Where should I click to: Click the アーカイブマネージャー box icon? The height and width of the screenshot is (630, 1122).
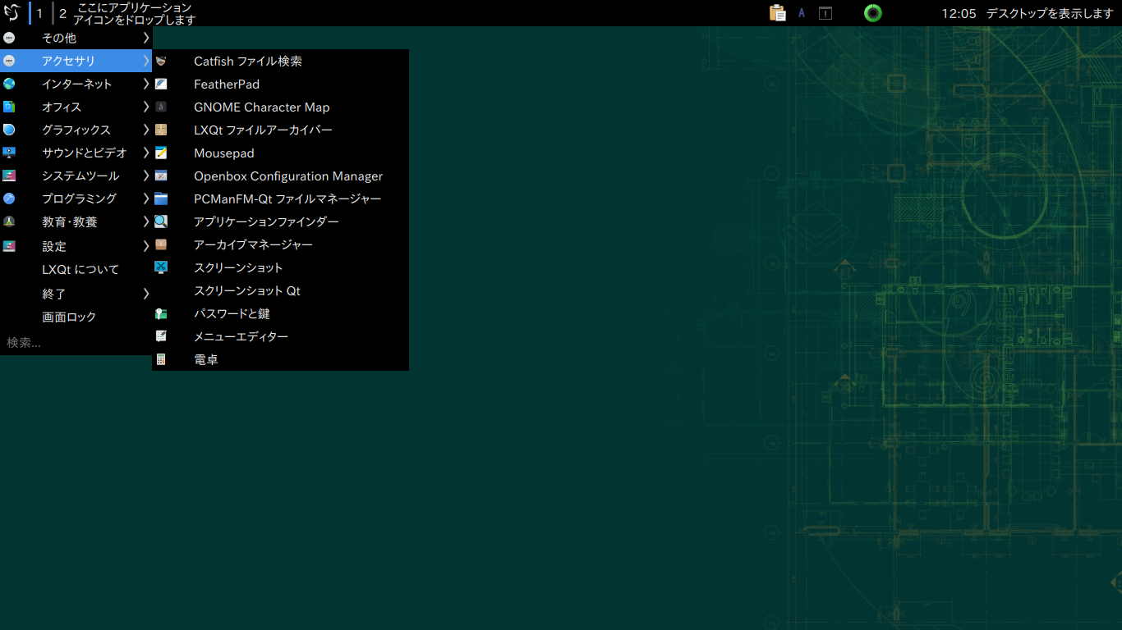pos(161,244)
